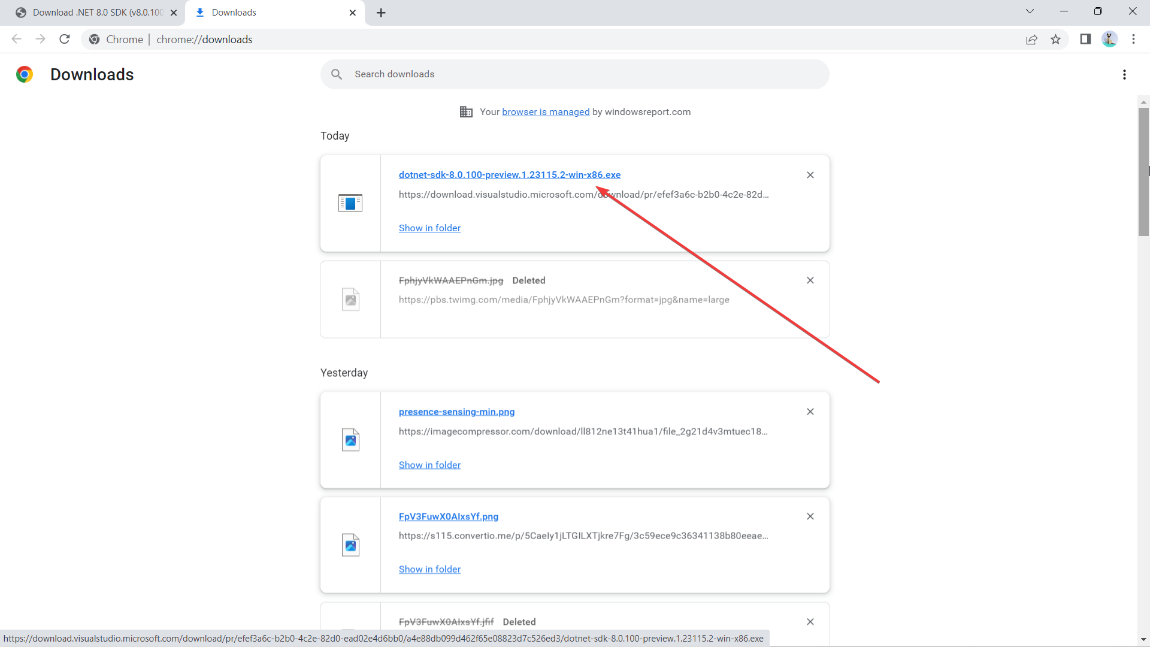Screen dimensions: 1150x647
Task: Show presence-sensing-min.png in folder
Action: tap(429, 465)
